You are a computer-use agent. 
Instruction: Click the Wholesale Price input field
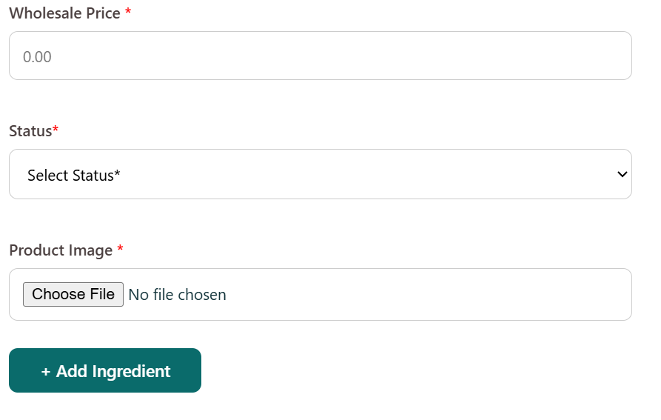(320, 56)
